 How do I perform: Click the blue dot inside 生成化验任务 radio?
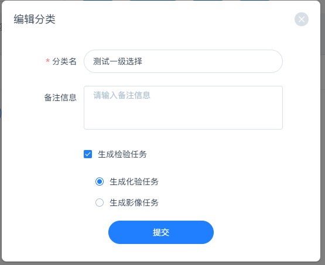[100, 182]
